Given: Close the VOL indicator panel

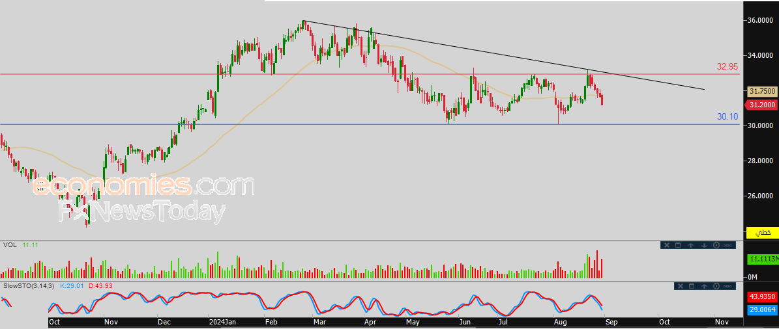Looking at the screenshot, I should pos(667,245).
